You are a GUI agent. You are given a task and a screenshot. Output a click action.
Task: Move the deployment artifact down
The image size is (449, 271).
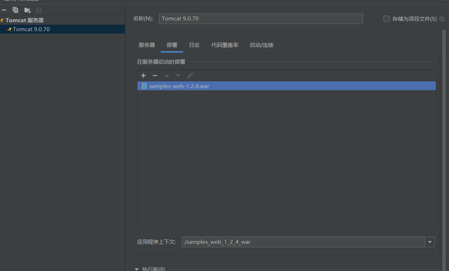178,76
